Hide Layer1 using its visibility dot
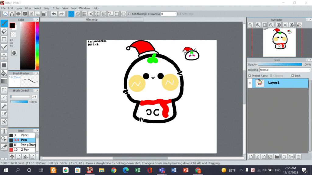This screenshot has width=312, height=175. (x=250, y=83)
